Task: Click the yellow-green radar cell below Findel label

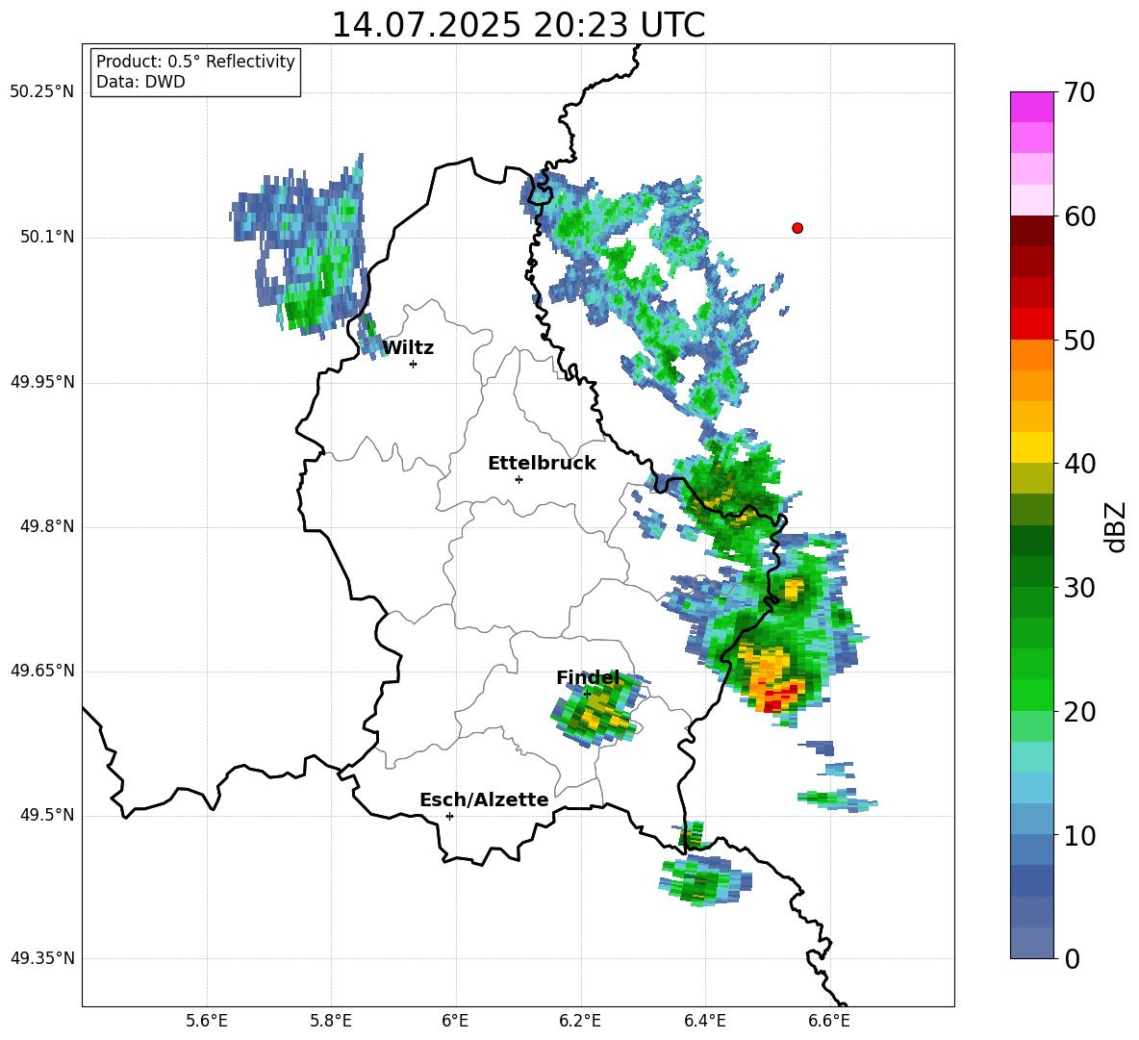Action: (x=595, y=708)
